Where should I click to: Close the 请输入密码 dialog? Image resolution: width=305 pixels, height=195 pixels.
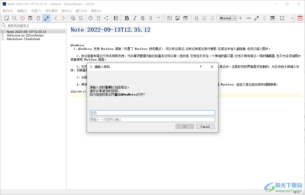212,67
